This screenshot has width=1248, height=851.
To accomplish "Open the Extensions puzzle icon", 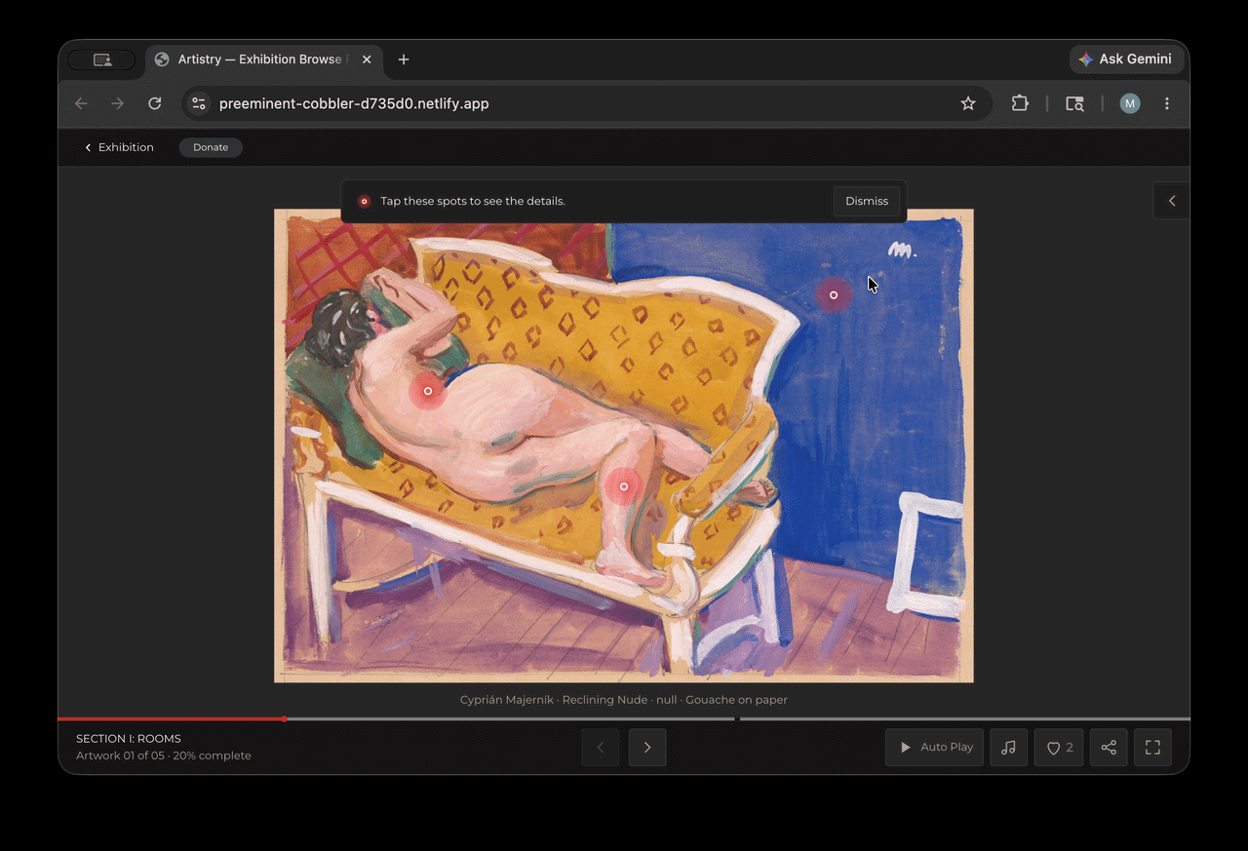I will point(1020,103).
